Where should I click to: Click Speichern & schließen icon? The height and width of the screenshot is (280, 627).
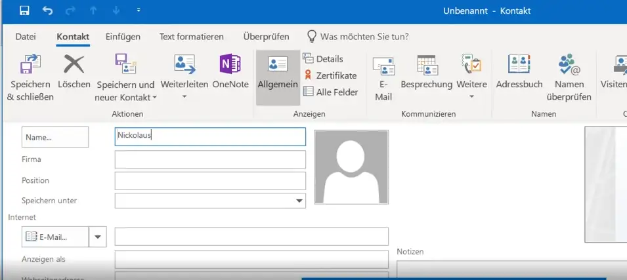(x=30, y=65)
